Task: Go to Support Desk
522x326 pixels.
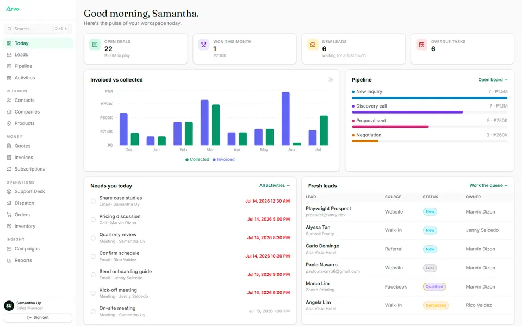Action: click(38, 192)
